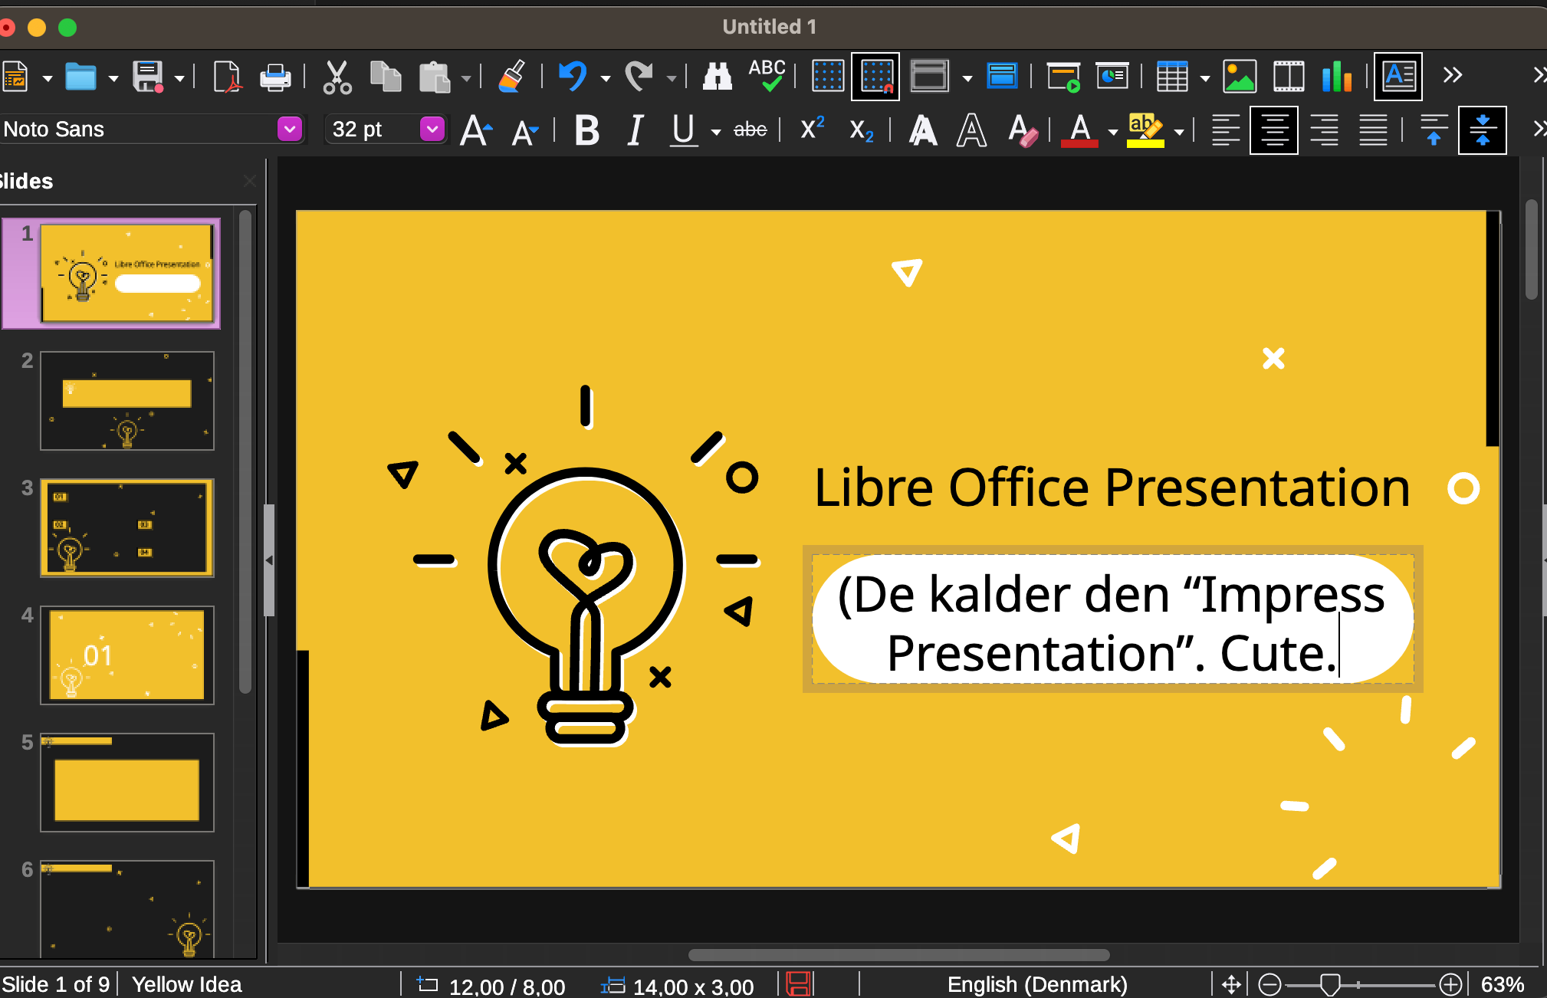Show more standard toolbar items
Image resolution: width=1547 pixels, height=998 pixels.
pos(1452,76)
